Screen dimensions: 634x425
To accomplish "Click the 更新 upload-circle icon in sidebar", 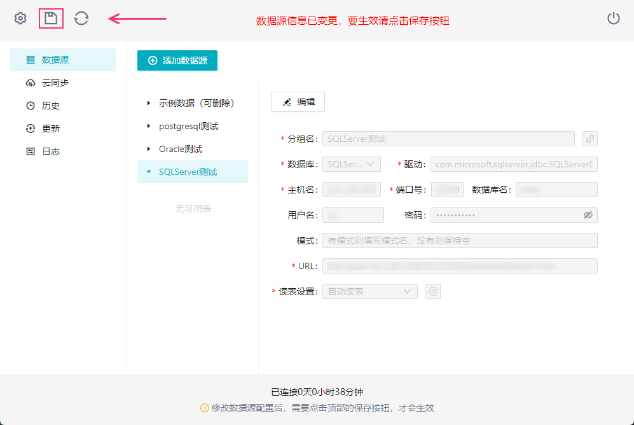I will click(x=31, y=129).
